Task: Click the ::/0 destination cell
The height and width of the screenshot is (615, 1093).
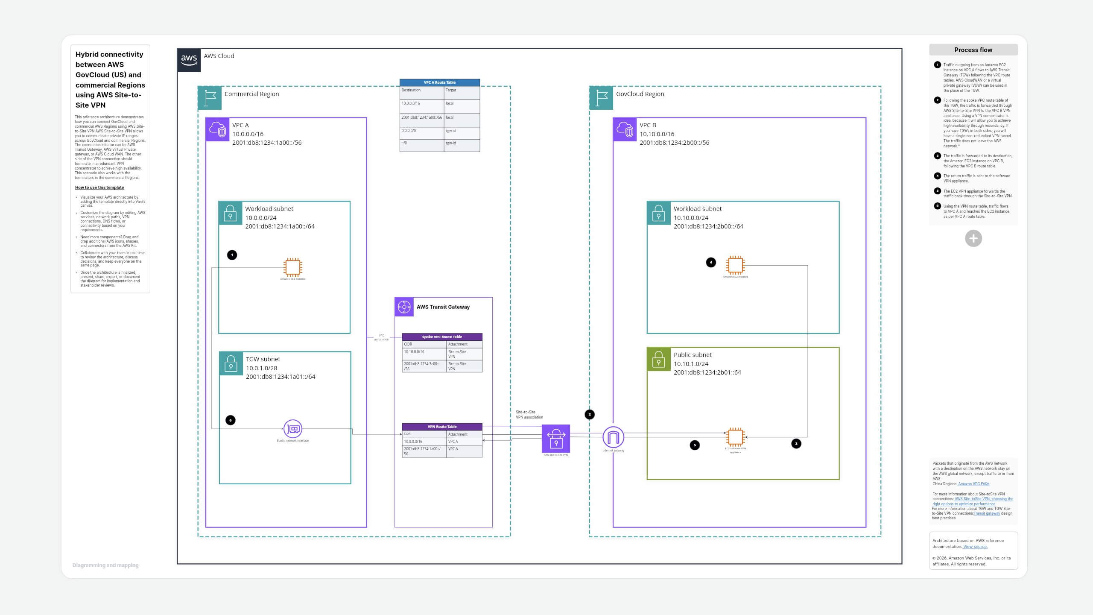Action: click(x=422, y=145)
